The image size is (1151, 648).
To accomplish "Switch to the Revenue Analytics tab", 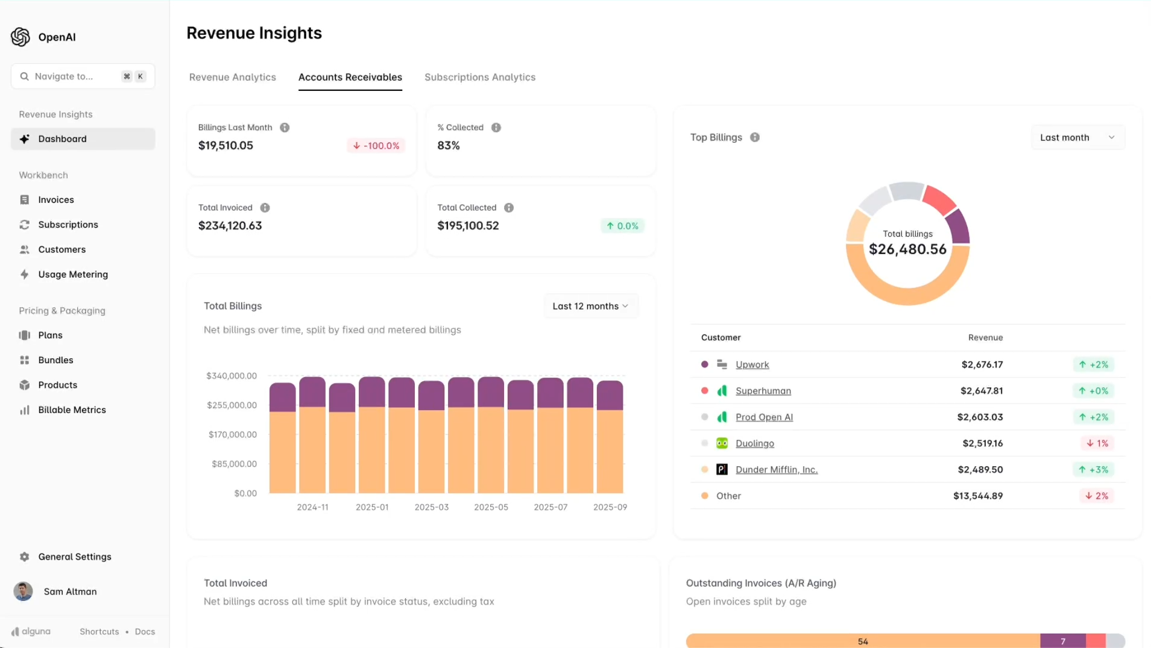I will pyautogui.click(x=232, y=77).
